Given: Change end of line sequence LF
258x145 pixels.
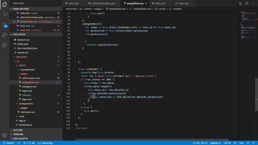Looking at the screenshot, I should [x=235, y=143].
